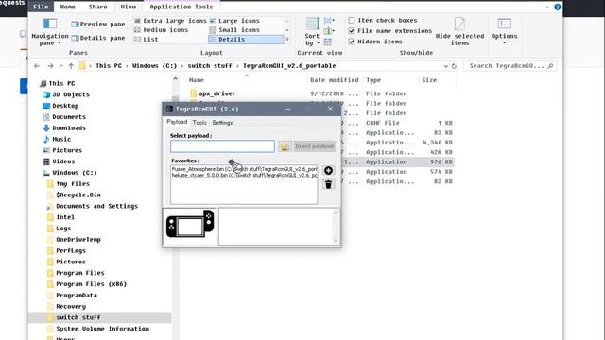The image size is (605, 340).
Task: Open the Downloads folder in sidebar
Action: 64,128
